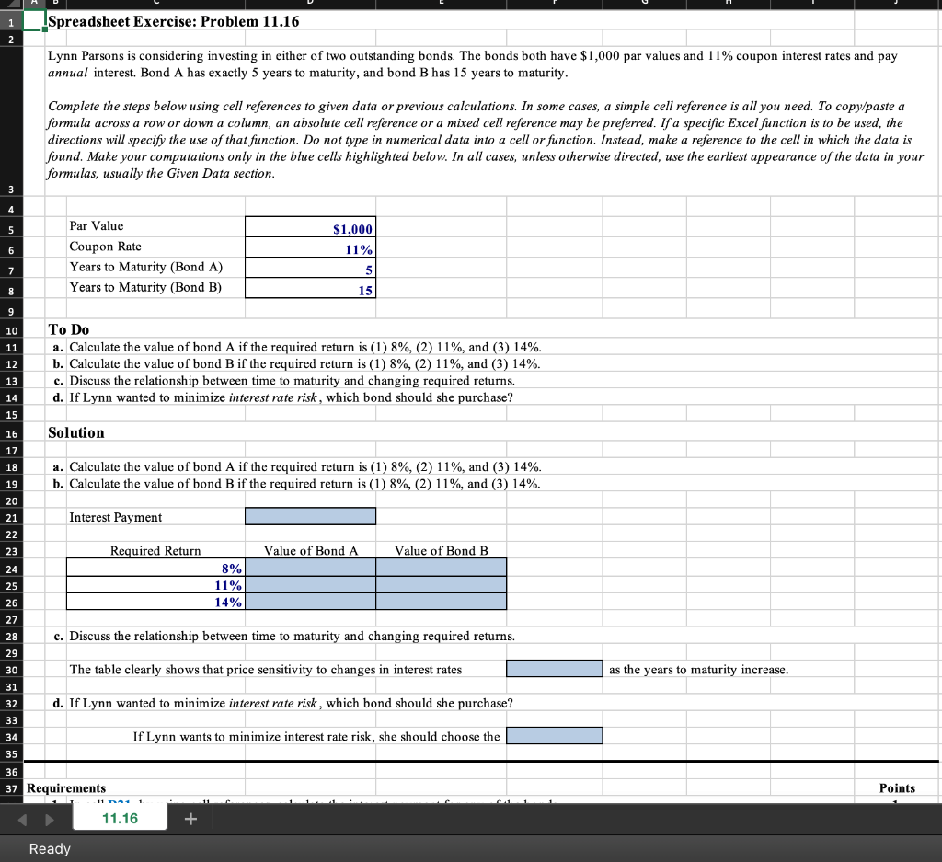This screenshot has width=942, height=862.
Task: Click the Par Value cell showing $1,000
Action: click(x=310, y=228)
